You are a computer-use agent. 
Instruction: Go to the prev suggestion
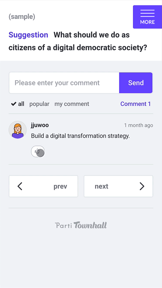pos(43,186)
